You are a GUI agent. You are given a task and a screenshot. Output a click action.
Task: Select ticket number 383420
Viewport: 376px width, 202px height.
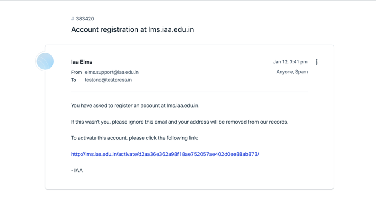point(85,19)
